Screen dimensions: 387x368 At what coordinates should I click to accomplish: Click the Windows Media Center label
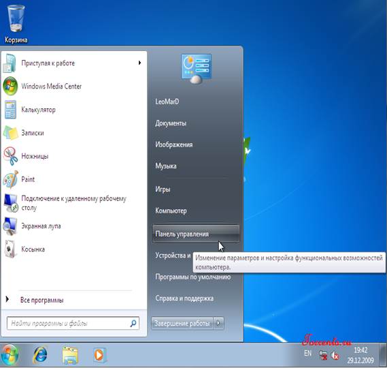coord(51,87)
